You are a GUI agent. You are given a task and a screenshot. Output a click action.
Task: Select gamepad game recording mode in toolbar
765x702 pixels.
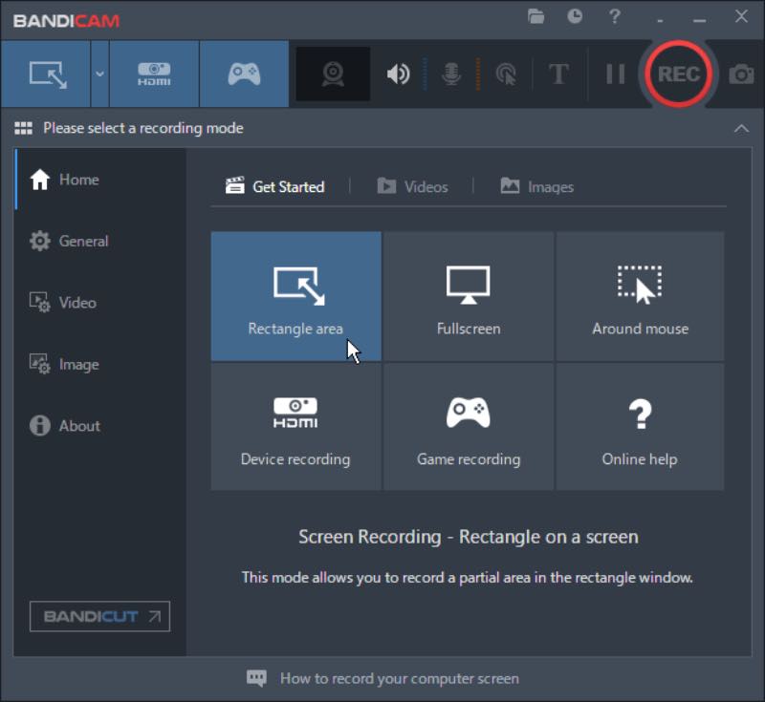tap(244, 74)
